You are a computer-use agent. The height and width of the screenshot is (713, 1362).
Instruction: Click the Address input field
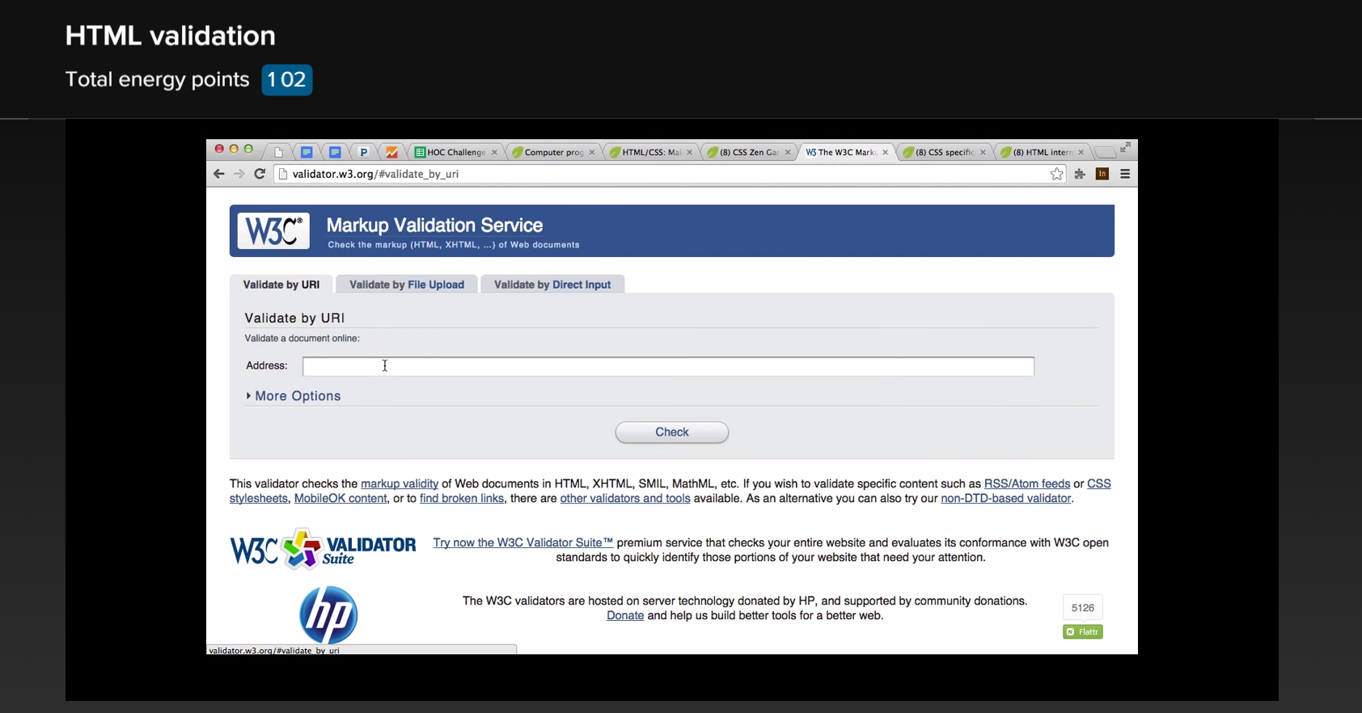pos(668,366)
